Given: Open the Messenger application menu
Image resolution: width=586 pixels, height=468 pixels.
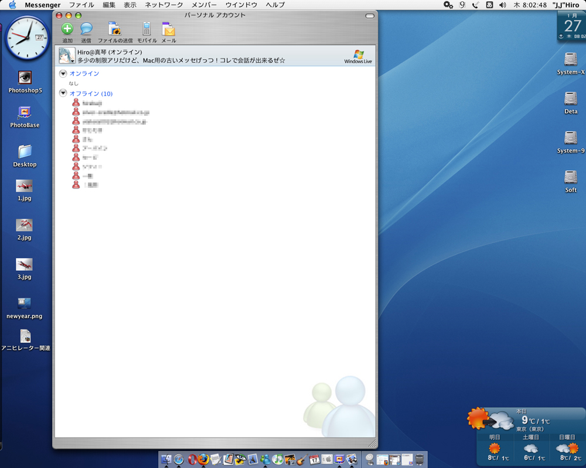Looking at the screenshot, I should point(43,5).
